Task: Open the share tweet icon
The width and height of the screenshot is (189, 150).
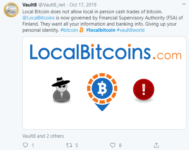Action: pyautogui.click(x=156, y=145)
